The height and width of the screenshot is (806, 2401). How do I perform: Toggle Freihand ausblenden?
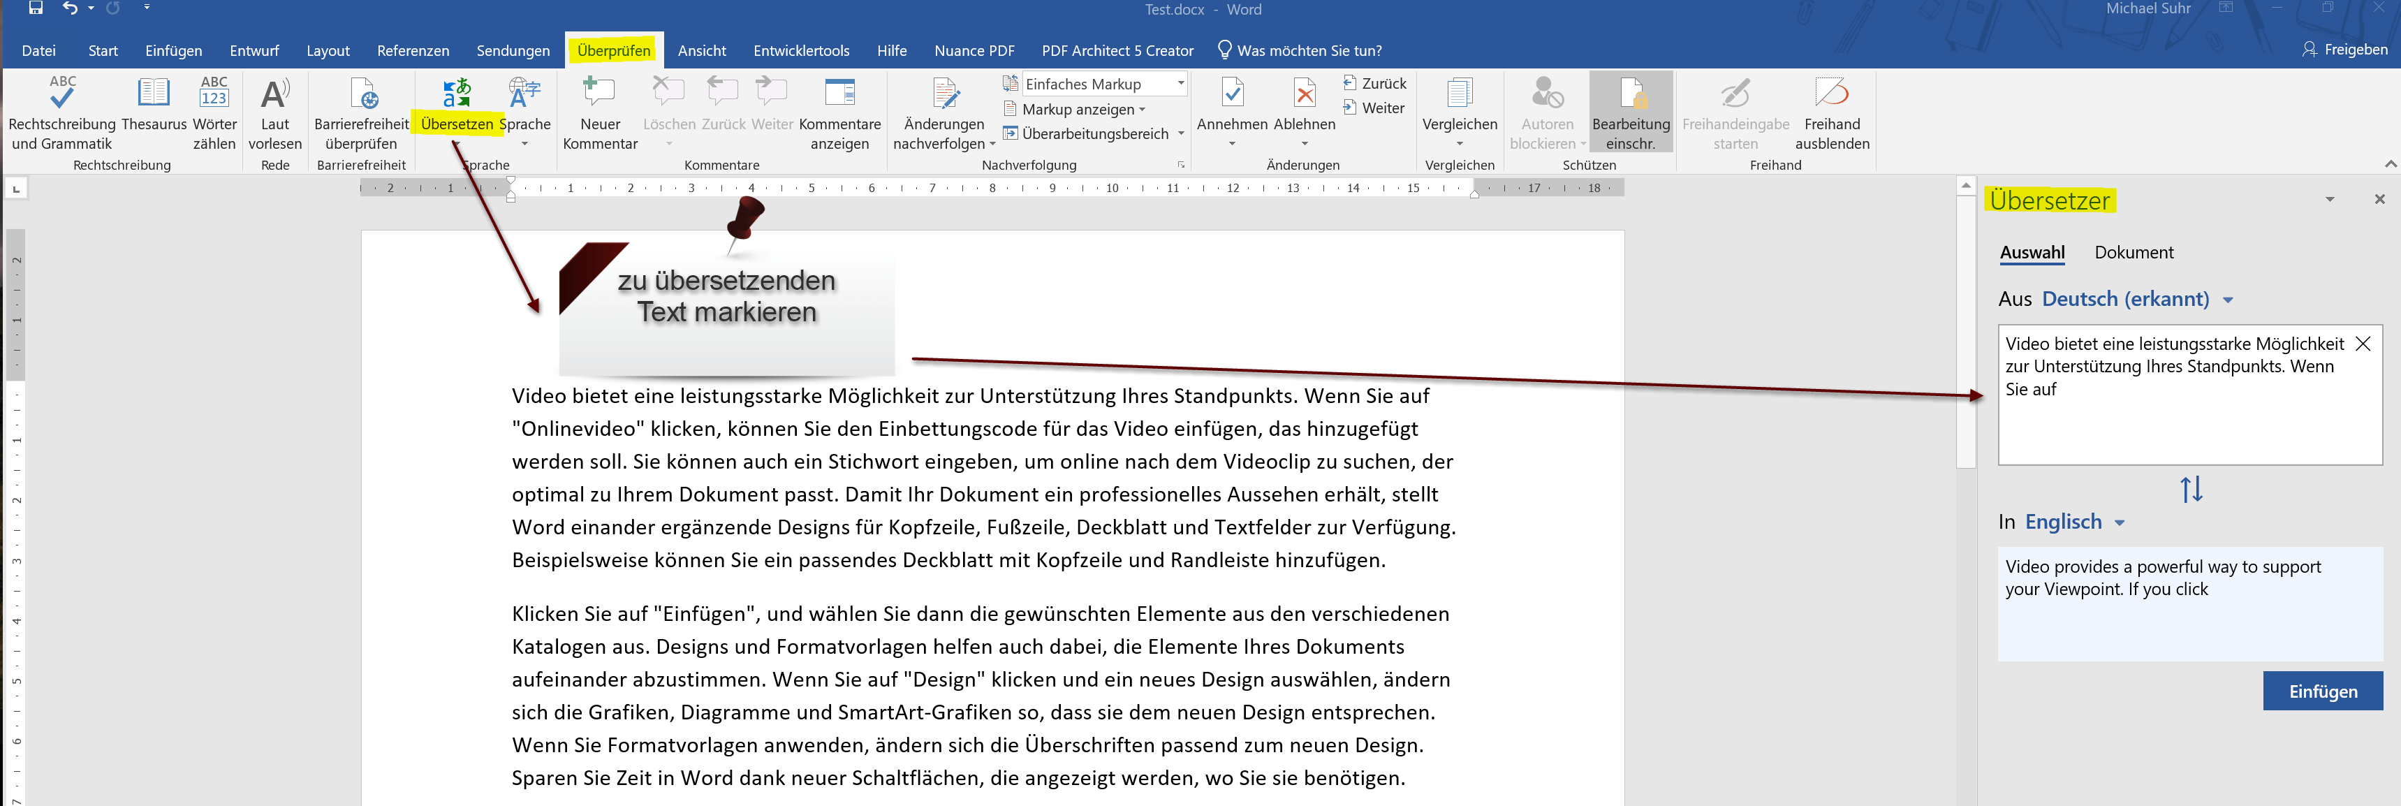(1833, 114)
